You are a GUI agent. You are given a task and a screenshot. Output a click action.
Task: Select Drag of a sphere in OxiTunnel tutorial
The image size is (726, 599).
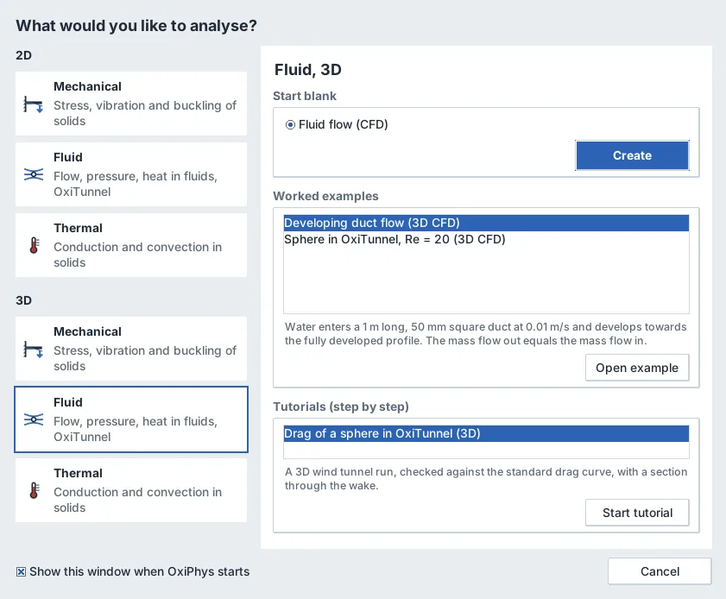pos(486,434)
